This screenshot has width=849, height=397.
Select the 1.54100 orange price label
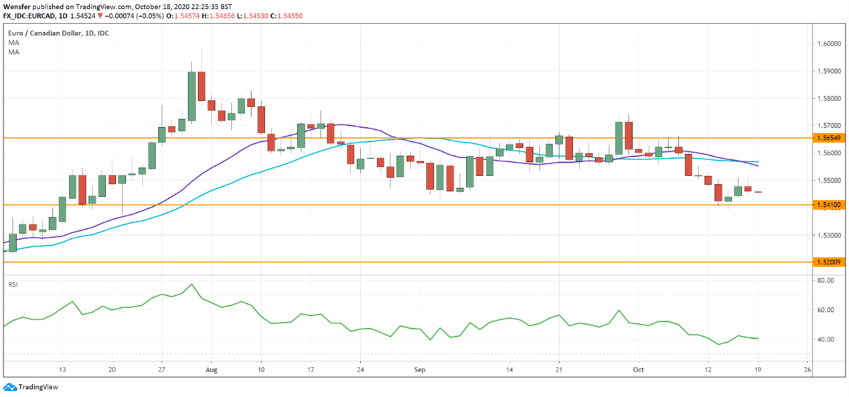[x=828, y=205]
